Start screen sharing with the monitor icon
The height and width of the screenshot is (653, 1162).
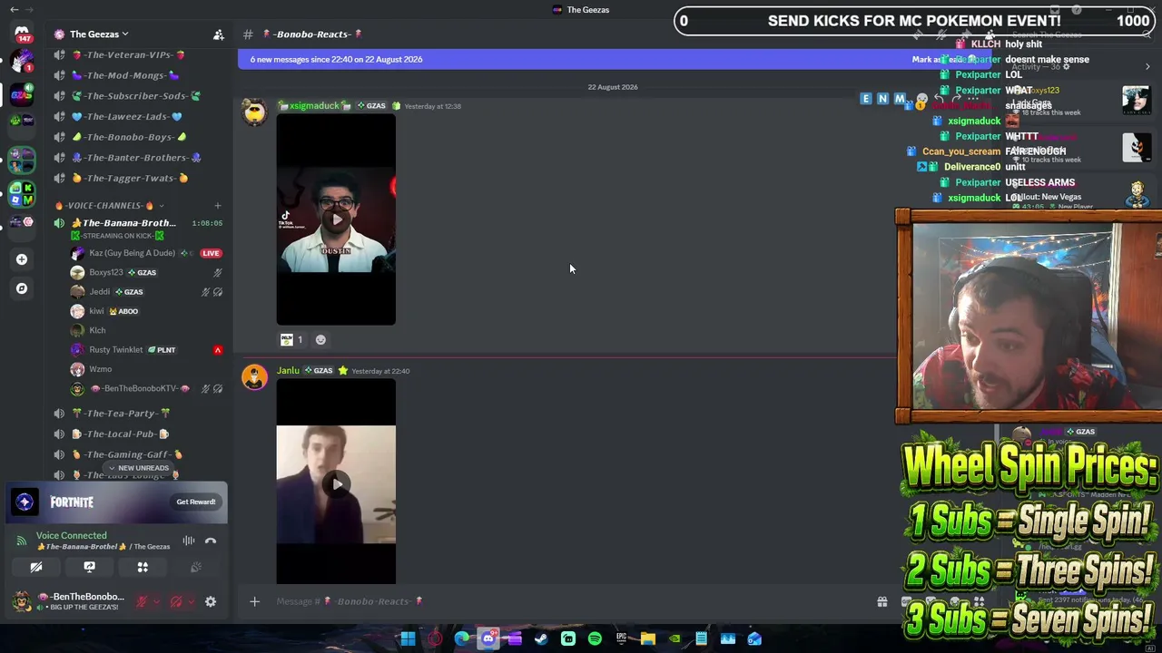tap(89, 567)
